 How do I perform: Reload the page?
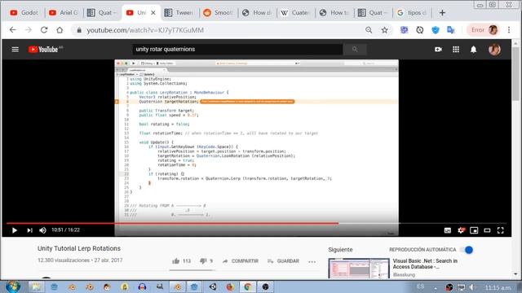(44, 30)
